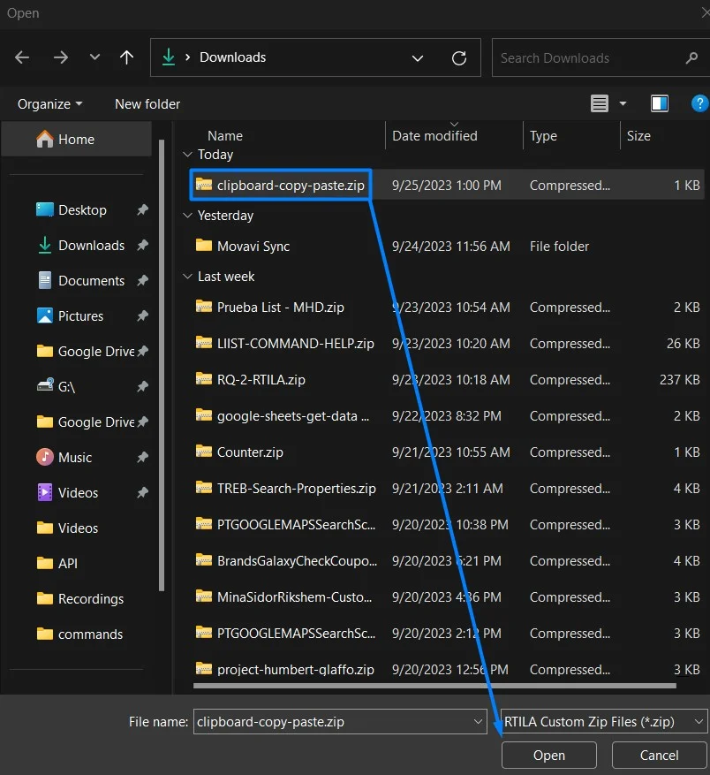Click the Movavi Sync folder icon
The width and height of the screenshot is (710, 775).
coord(204,245)
